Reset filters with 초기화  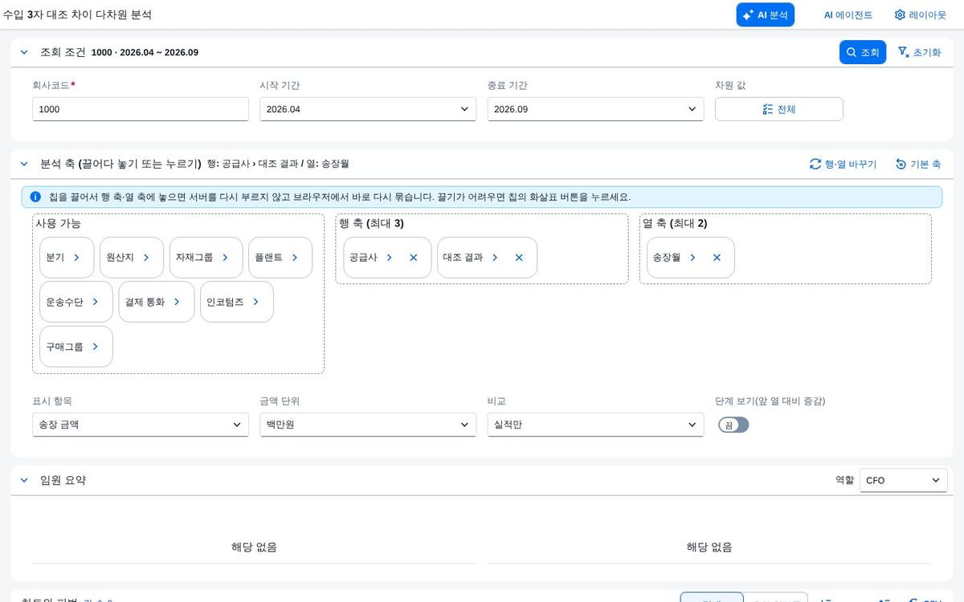pos(919,52)
